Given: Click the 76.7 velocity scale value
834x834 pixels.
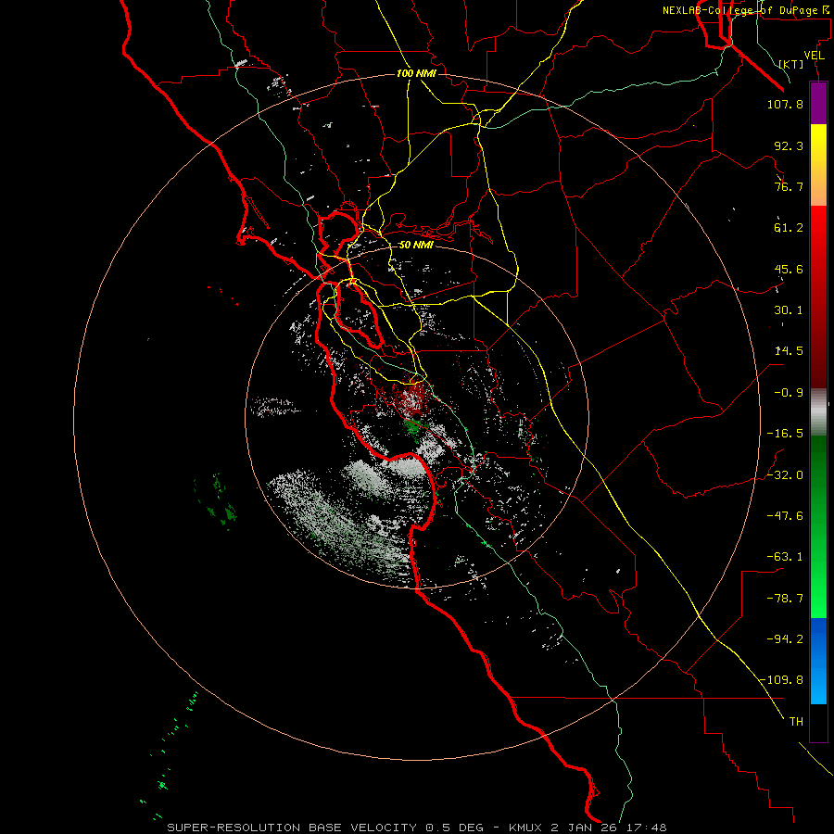Looking at the screenshot, I should click(x=789, y=186).
